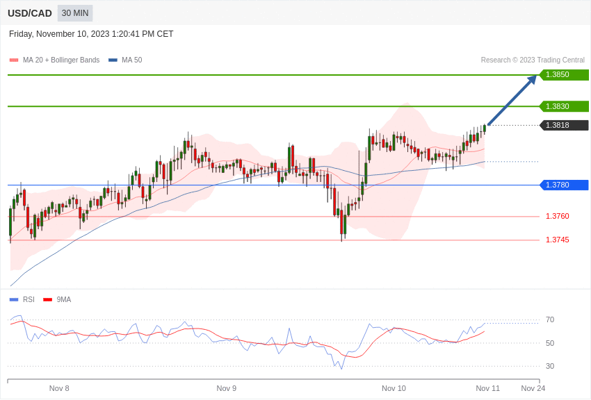Click the blue MA 50 legend swatch
Screen dimensions: 591x400
click(x=113, y=60)
